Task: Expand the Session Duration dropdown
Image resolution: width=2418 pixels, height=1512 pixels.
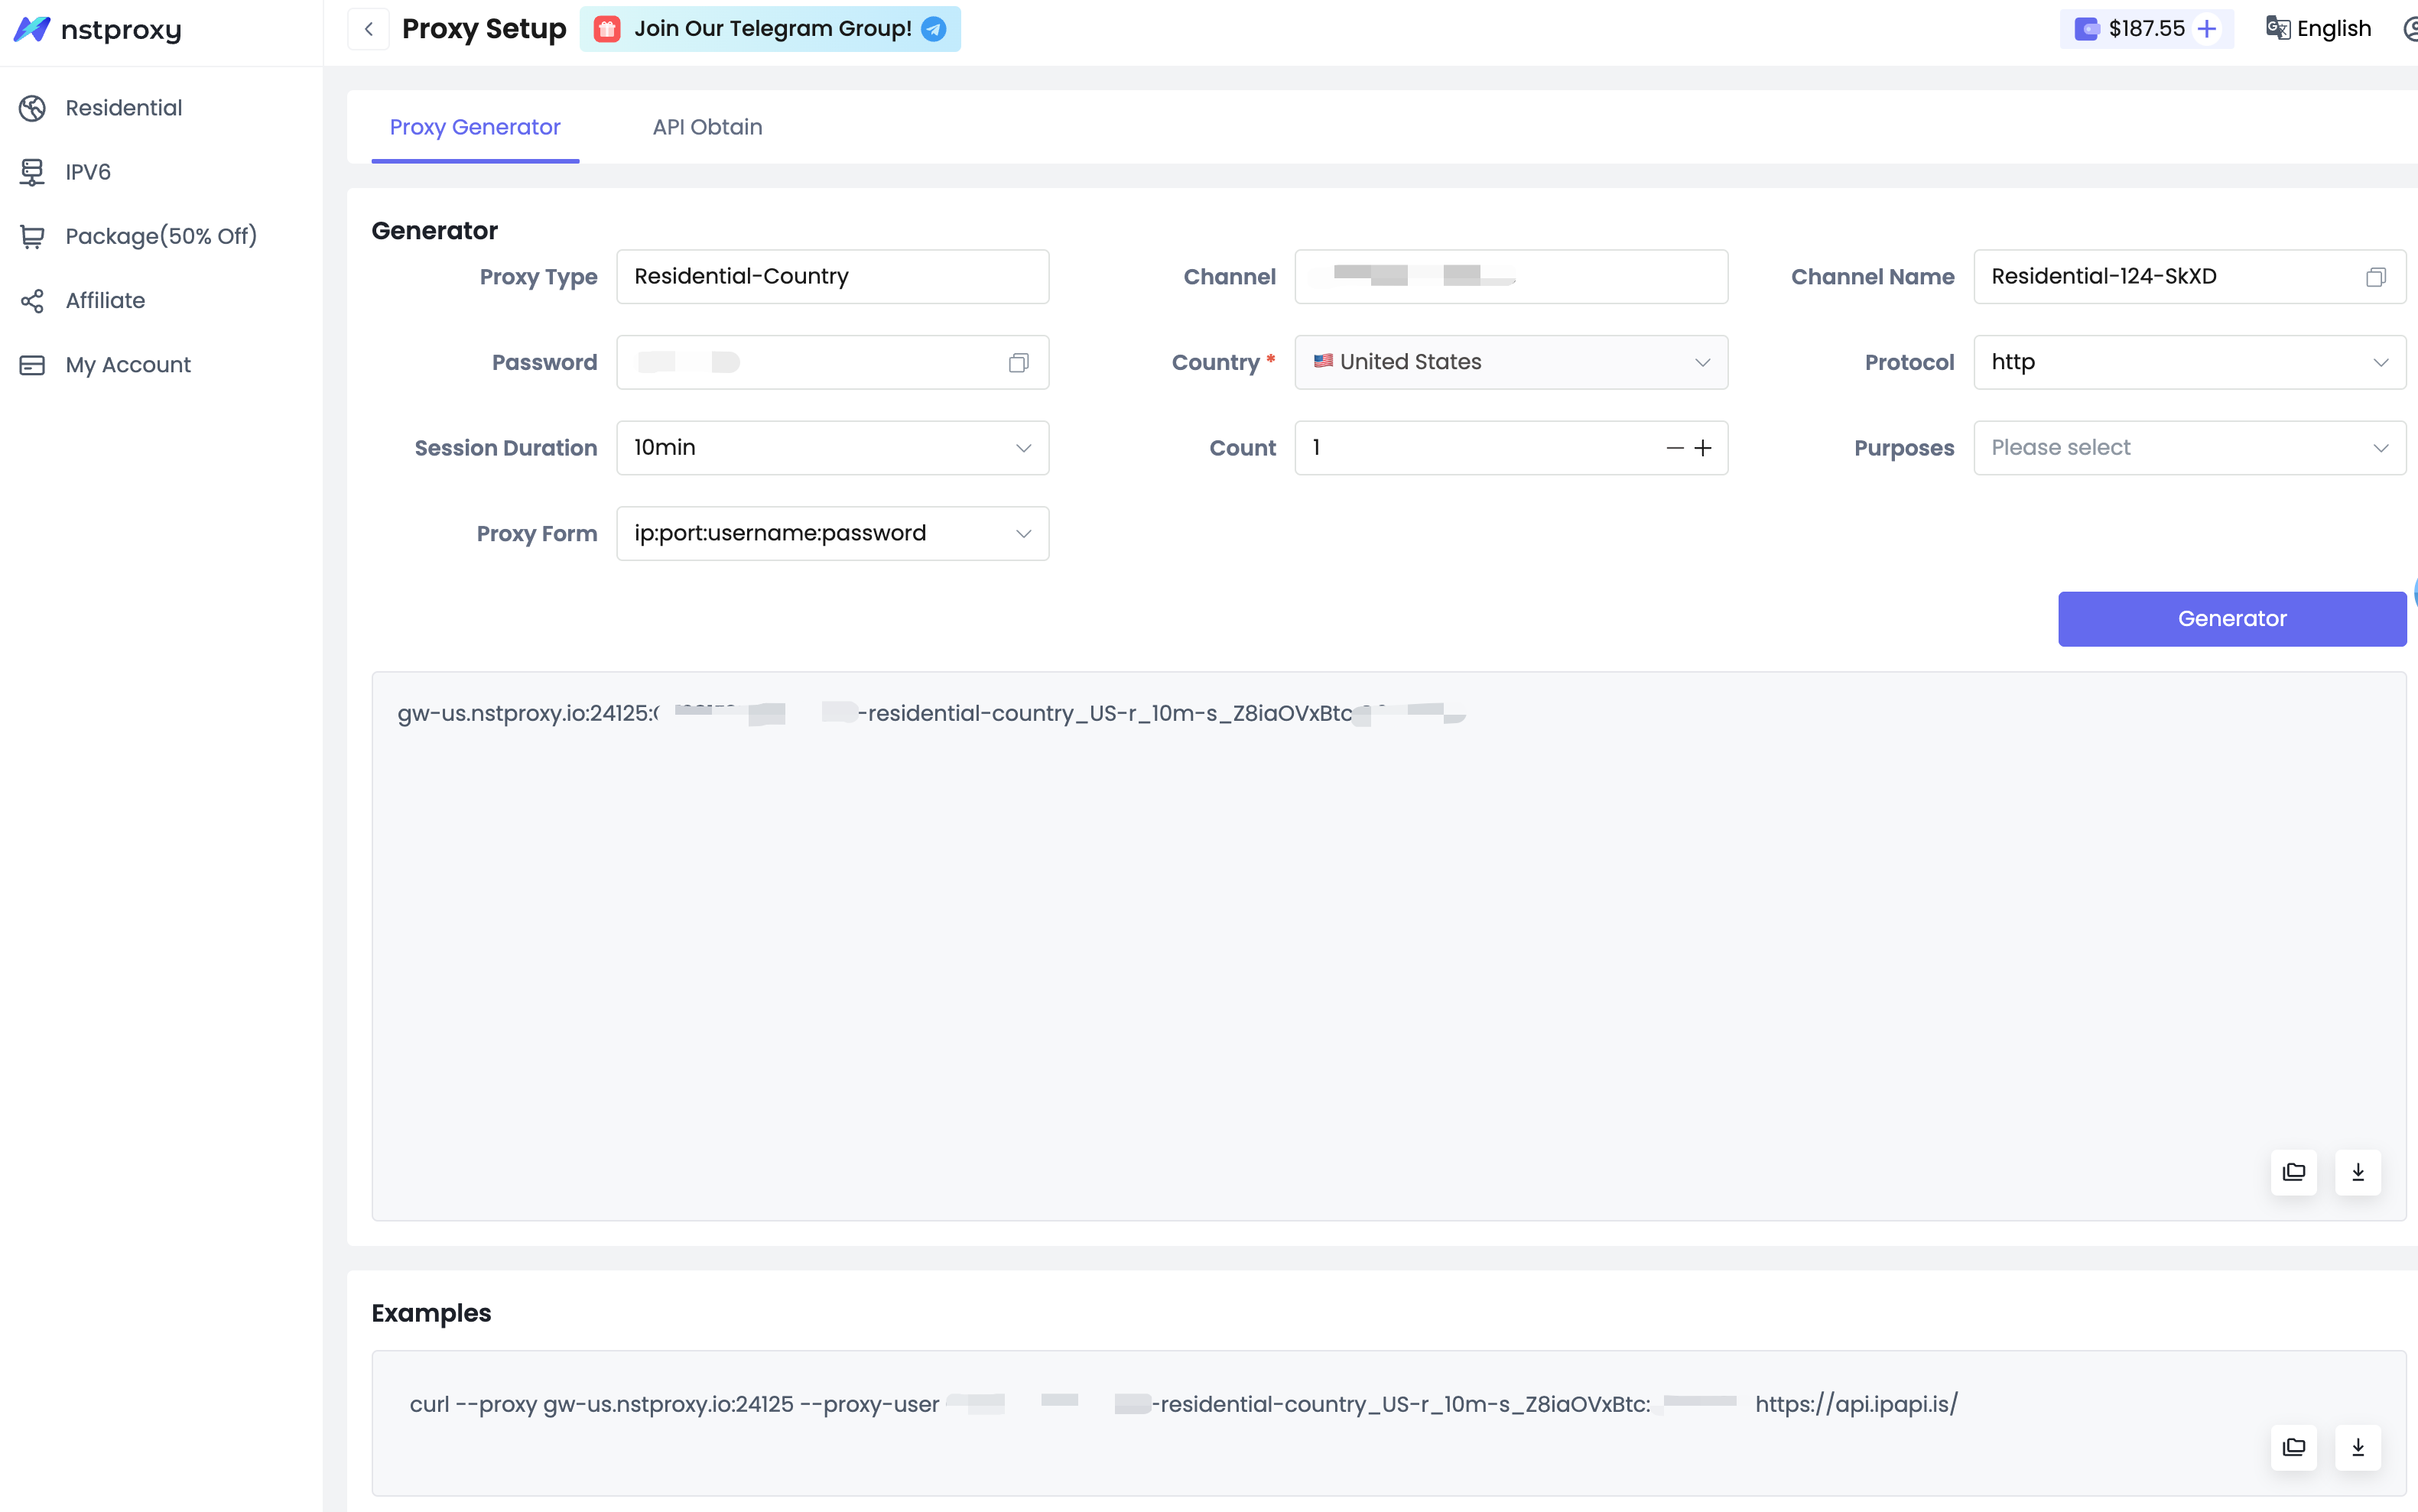Action: tap(831, 448)
